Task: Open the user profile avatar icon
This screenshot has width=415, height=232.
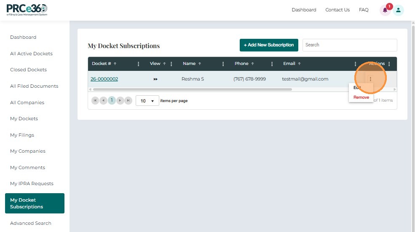Action: 398,10
